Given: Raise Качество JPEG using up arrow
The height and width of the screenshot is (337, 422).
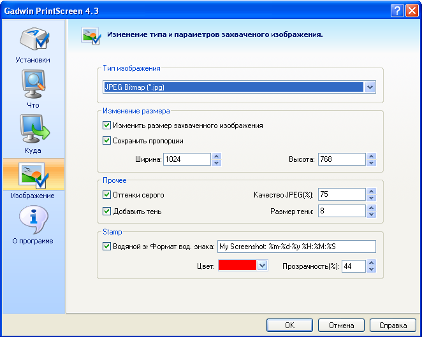Looking at the screenshot, I should (x=371, y=192).
